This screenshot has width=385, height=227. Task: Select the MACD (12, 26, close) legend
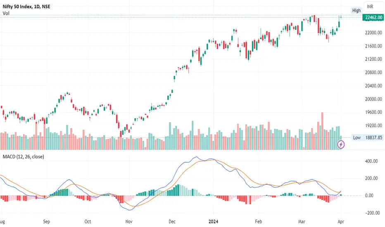tap(23, 156)
